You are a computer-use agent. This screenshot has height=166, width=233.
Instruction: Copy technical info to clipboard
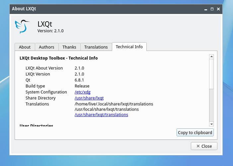pyautogui.click(x=195, y=132)
